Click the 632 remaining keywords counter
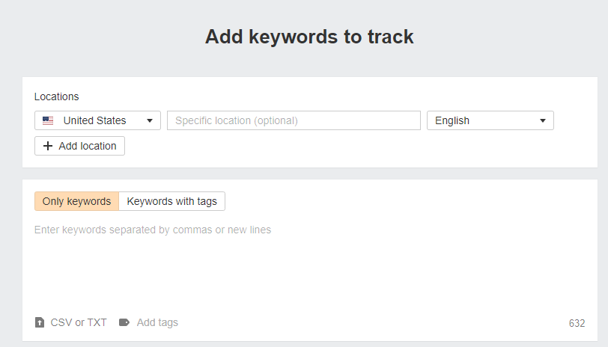Image resolution: width=608 pixels, height=347 pixels. point(577,323)
